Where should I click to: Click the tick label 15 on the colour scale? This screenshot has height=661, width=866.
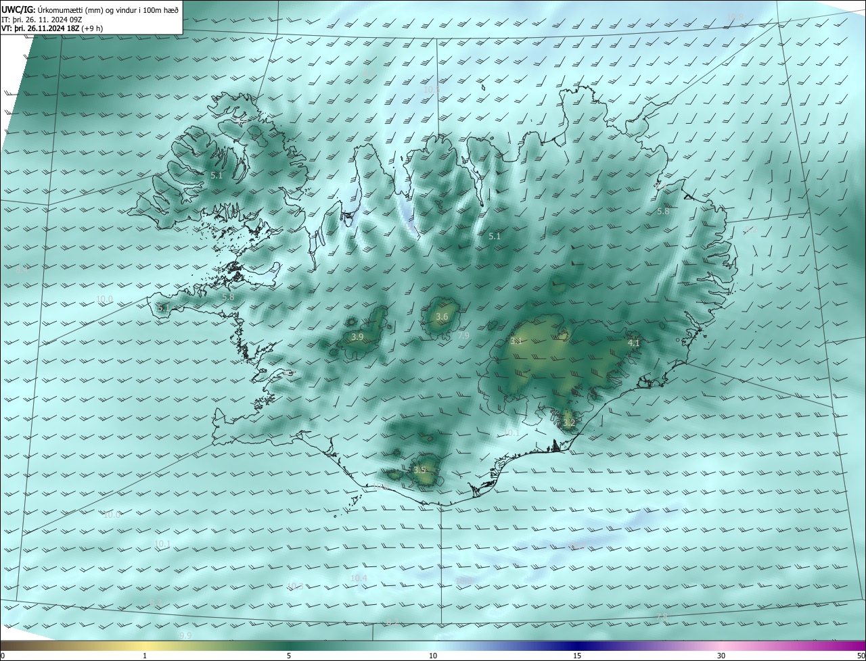(577, 656)
